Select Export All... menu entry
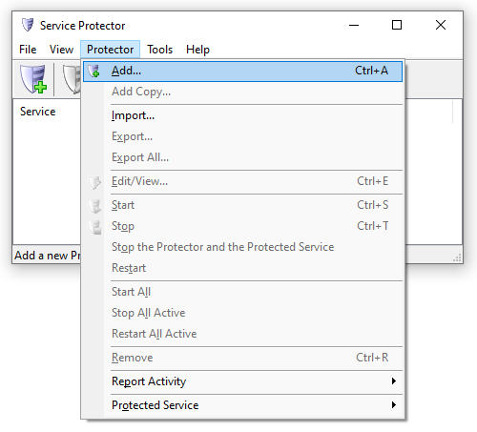 [242, 157]
